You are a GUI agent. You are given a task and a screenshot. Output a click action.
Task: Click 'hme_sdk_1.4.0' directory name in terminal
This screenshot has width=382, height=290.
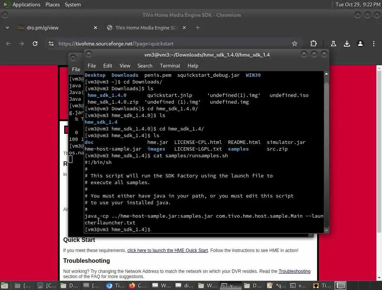[107, 95]
